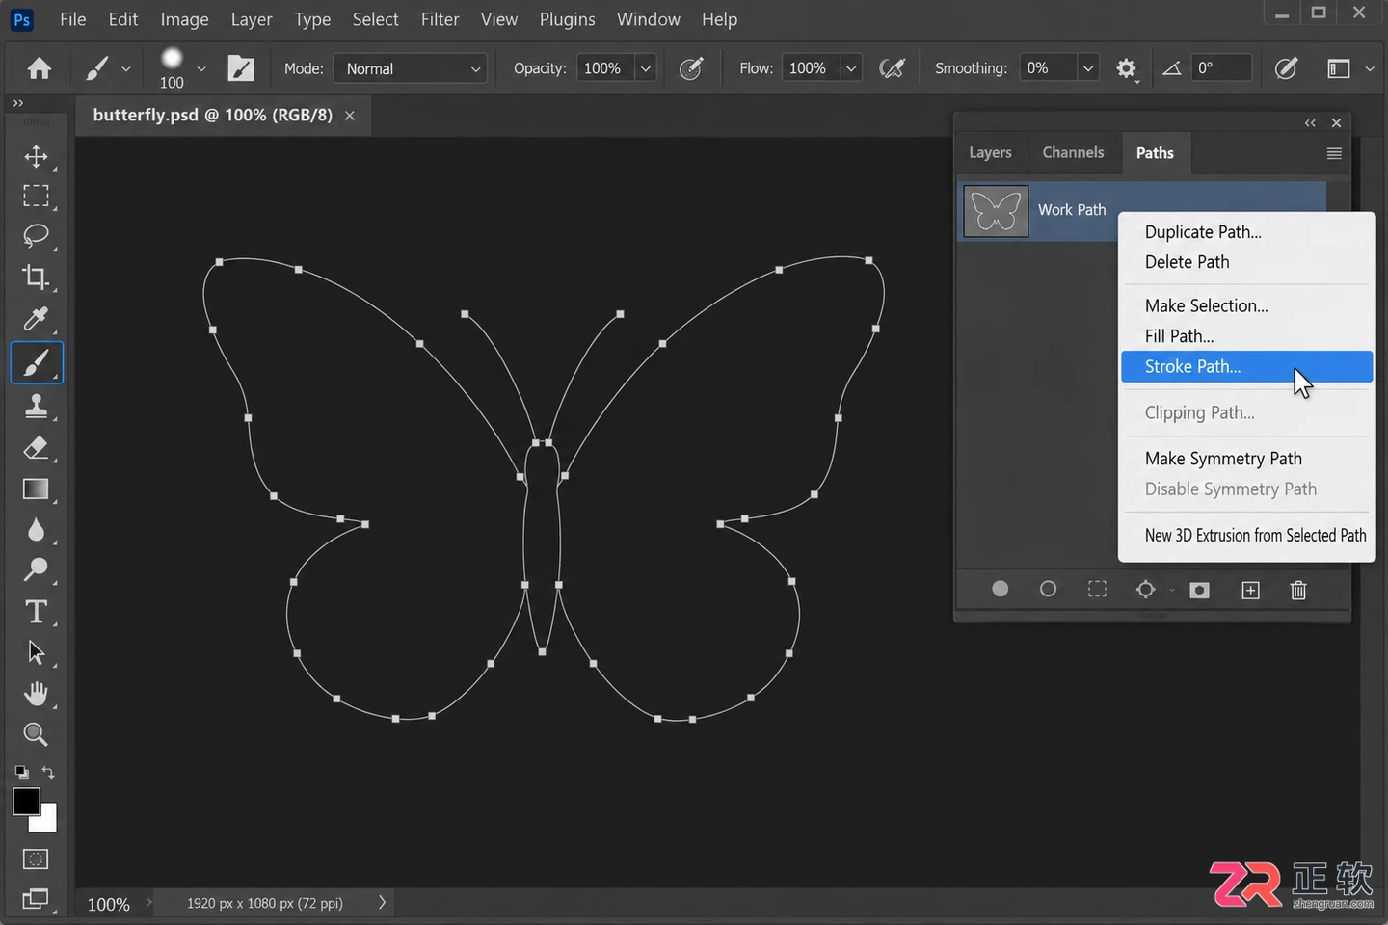
Task: Swap foreground and background colors
Action: (48, 772)
